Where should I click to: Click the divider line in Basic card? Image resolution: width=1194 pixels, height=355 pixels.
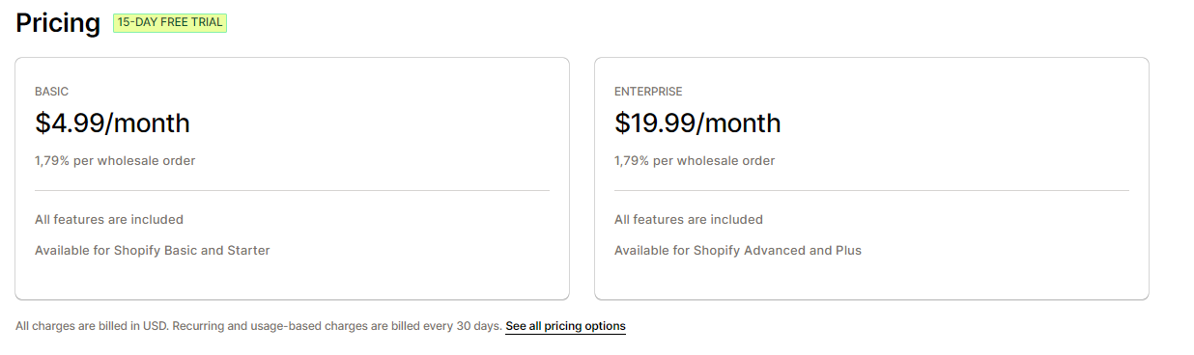coord(292,190)
